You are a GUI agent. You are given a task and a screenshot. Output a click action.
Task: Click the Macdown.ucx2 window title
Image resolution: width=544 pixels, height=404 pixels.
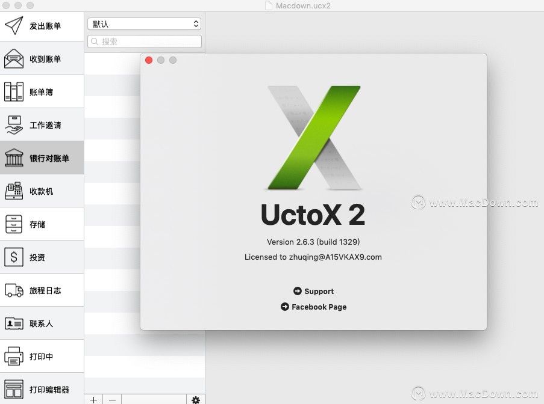303,5
